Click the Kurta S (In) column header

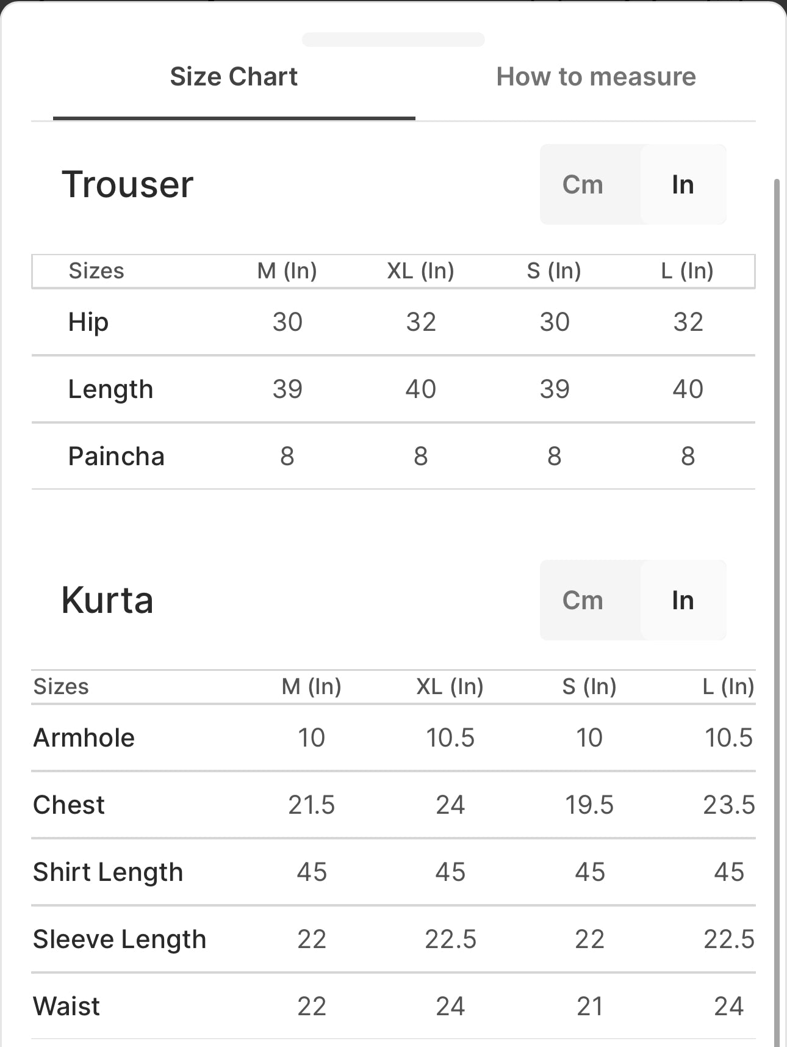589,686
